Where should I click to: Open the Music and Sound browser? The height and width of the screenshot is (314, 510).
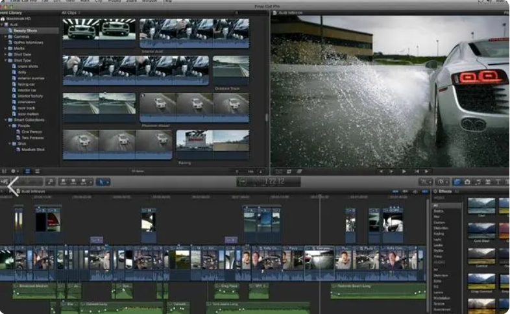click(x=478, y=182)
